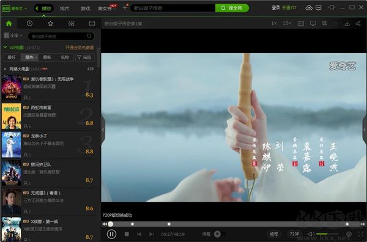Expand the right side panel arrow
Viewport: 367px width, 242px height.
pos(365,130)
